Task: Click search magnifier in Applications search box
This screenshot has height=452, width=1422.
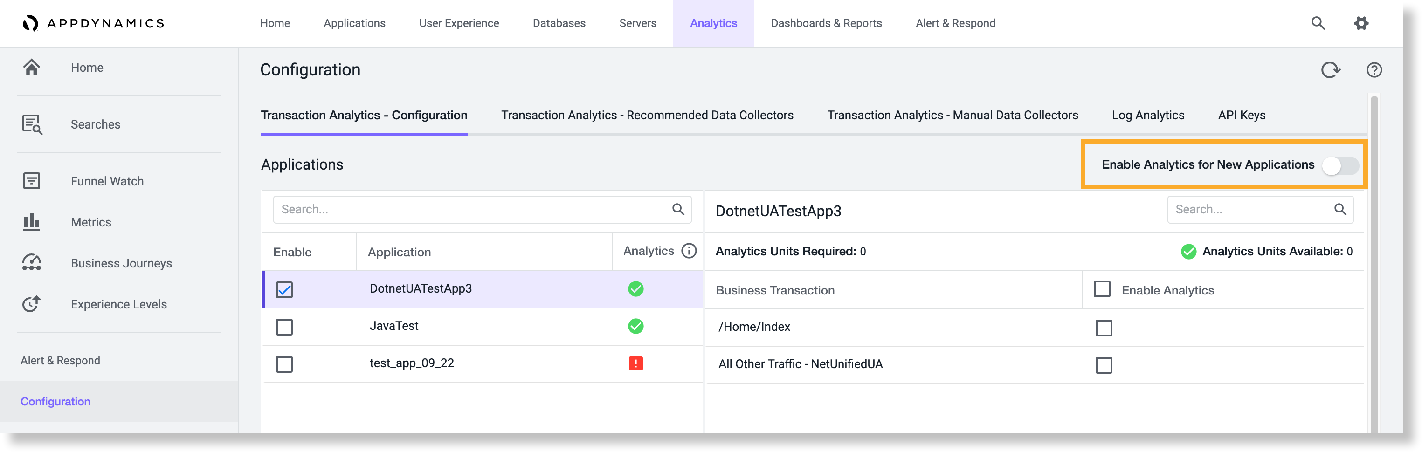Action: [678, 209]
